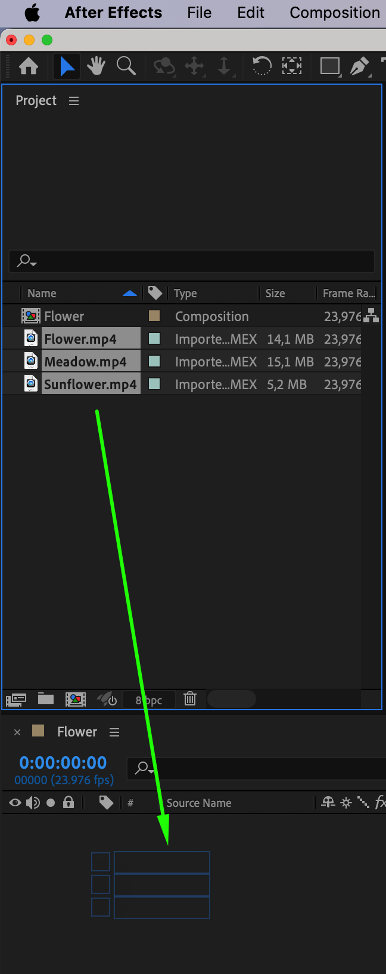Toggle the solo dot column header
The width and height of the screenshot is (386, 974).
tap(51, 803)
